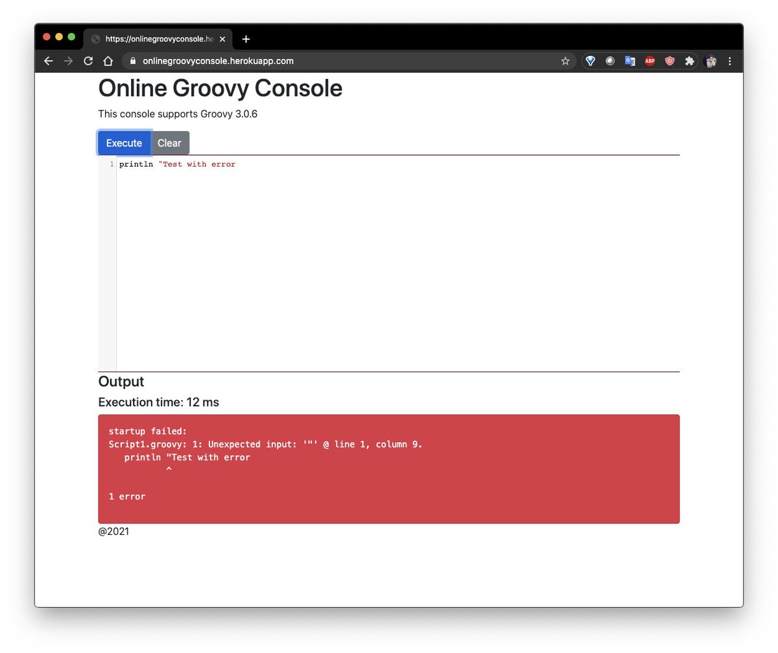Focus the address bar URL
The image size is (778, 653).
pos(218,61)
